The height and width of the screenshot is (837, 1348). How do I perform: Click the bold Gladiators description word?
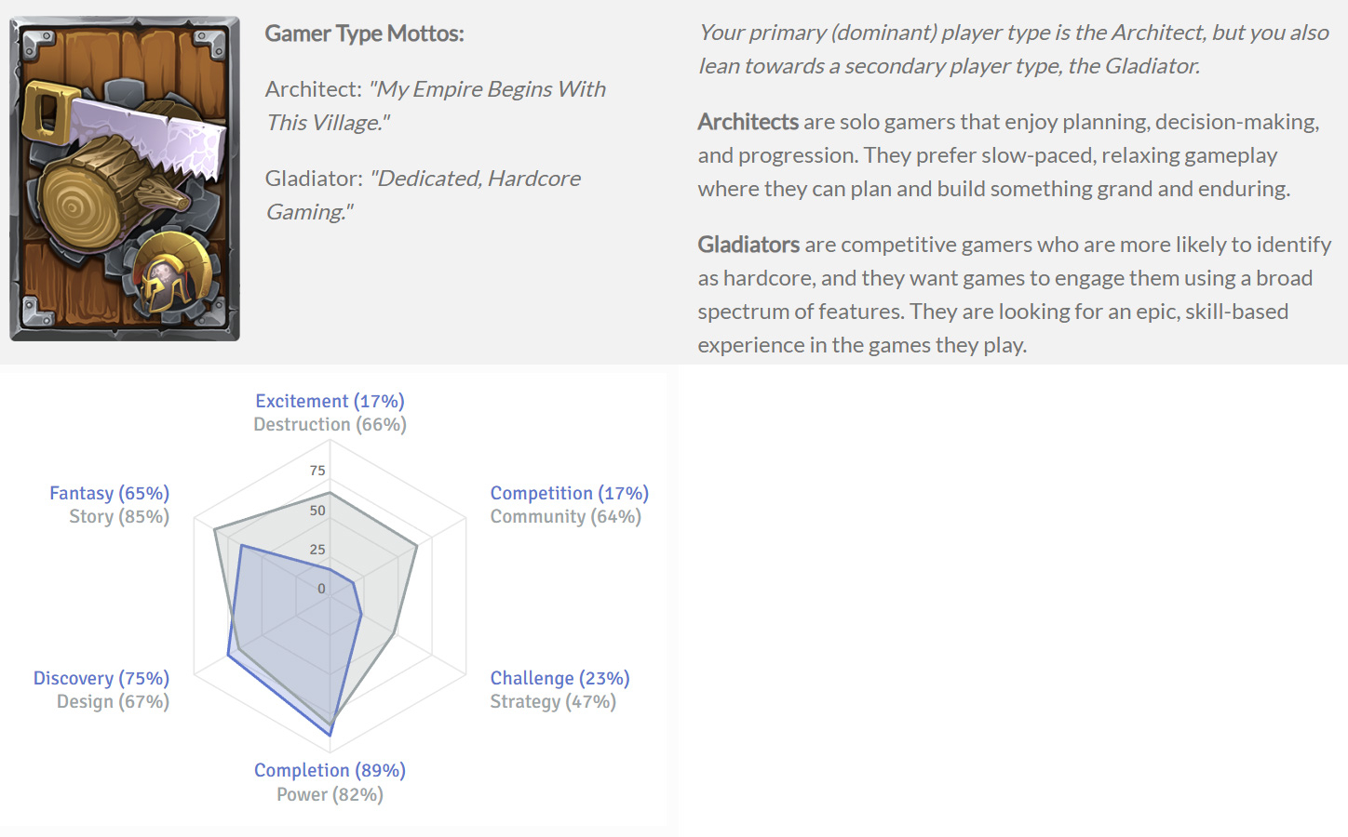748,245
